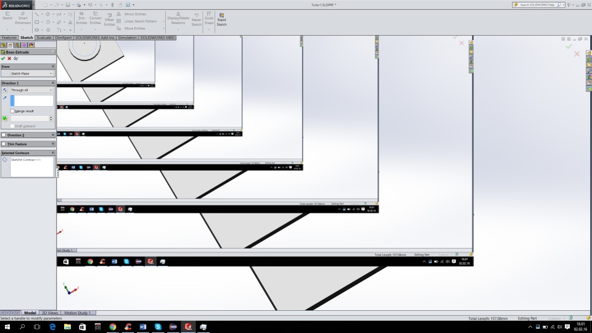Click the Convert Entities tool
This screenshot has height=333, width=592.
[x=95, y=18]
